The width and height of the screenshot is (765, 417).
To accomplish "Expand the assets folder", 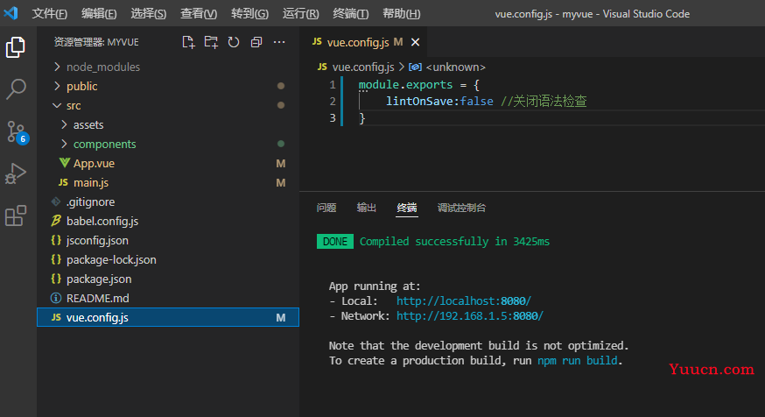I will coord(64,124).
